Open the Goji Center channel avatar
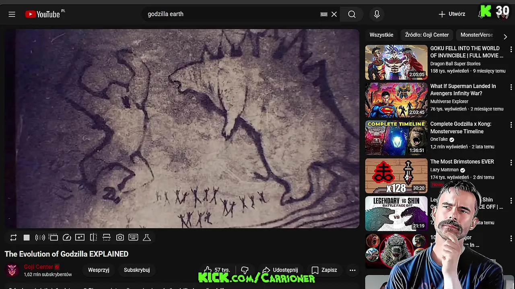Screen dimensions: 515x289 (x=12, y=270)
